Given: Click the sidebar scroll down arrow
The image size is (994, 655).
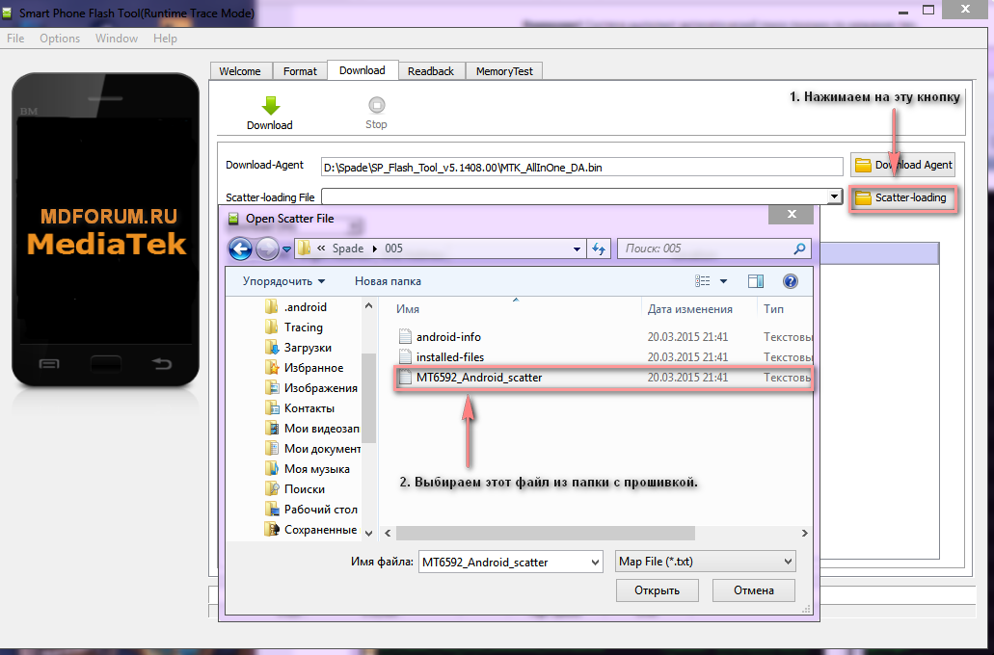Looking at the screenshot, I should click(x=369, y=534).
